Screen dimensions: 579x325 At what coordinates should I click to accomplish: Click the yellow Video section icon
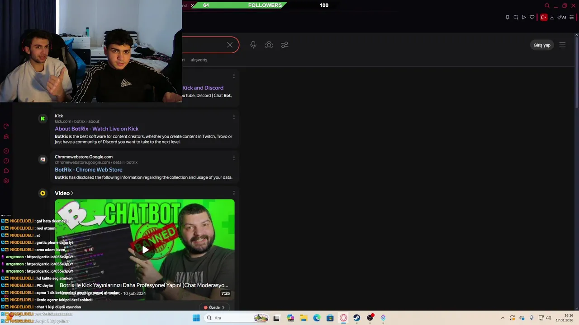(x=43, y=193)
